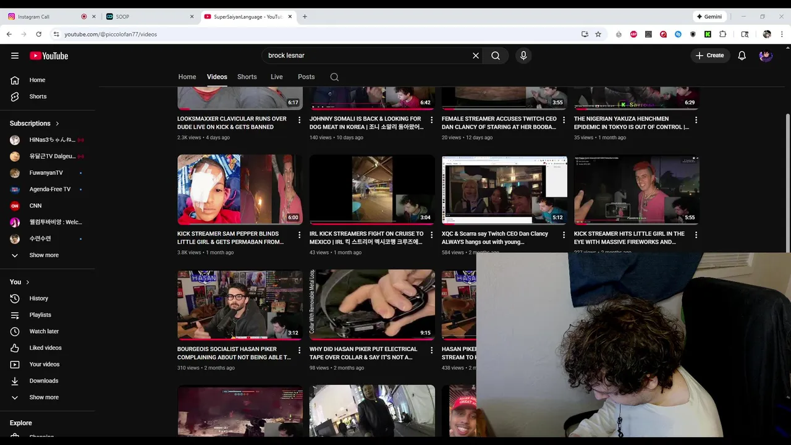Switch to the channel Shorts tab
This screenshot has width=791, height=445.
[x=247, y=77]
